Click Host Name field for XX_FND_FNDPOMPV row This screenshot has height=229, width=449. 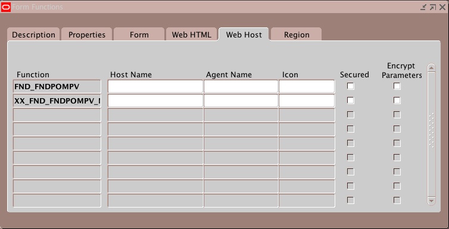coord(155,101)
